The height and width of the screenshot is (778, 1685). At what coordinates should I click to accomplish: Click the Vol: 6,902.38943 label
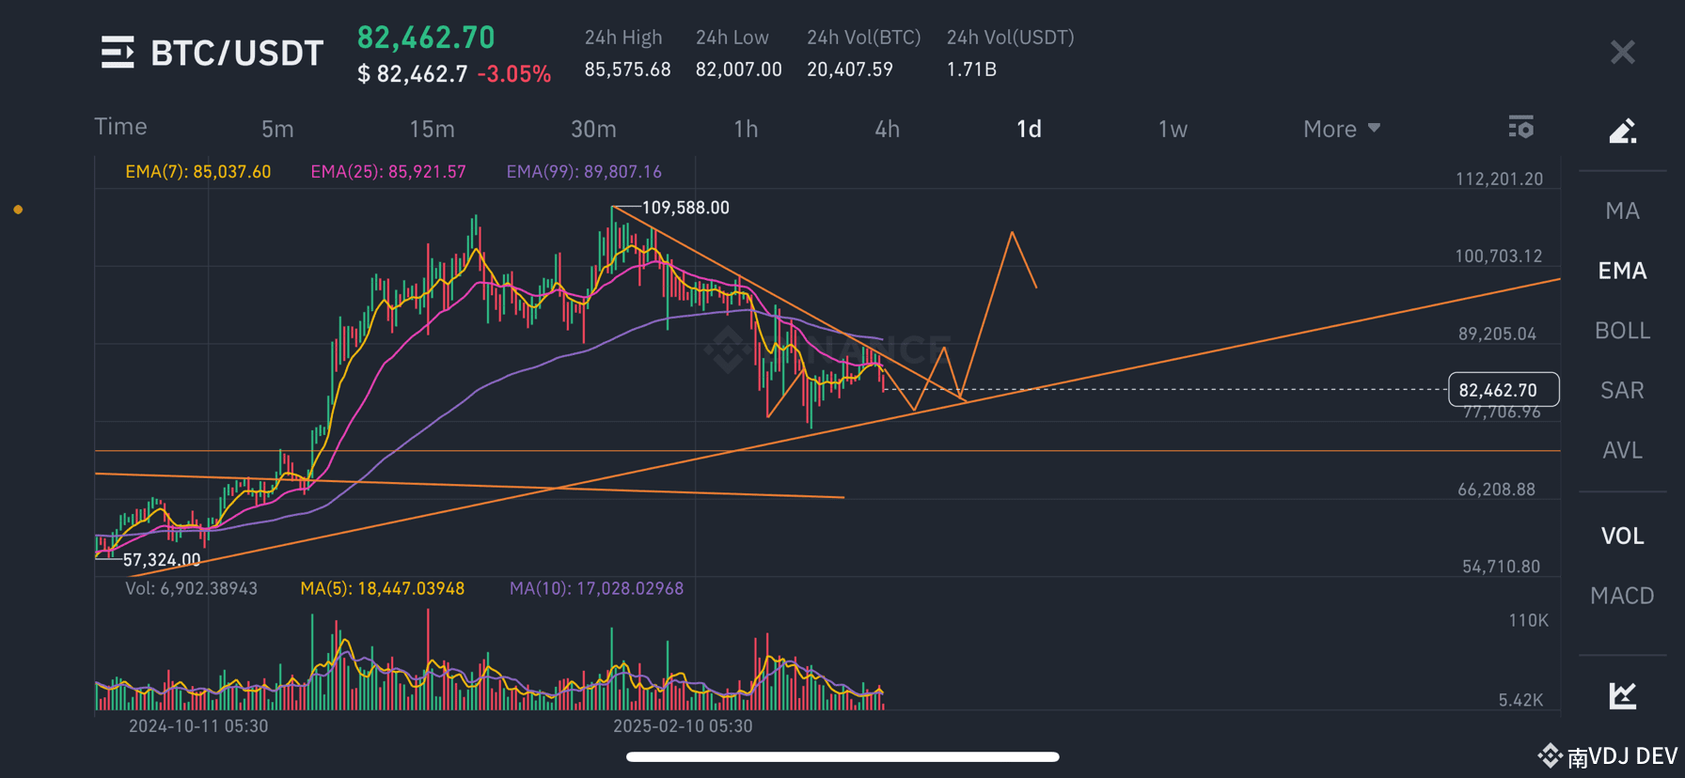point(191,588)
